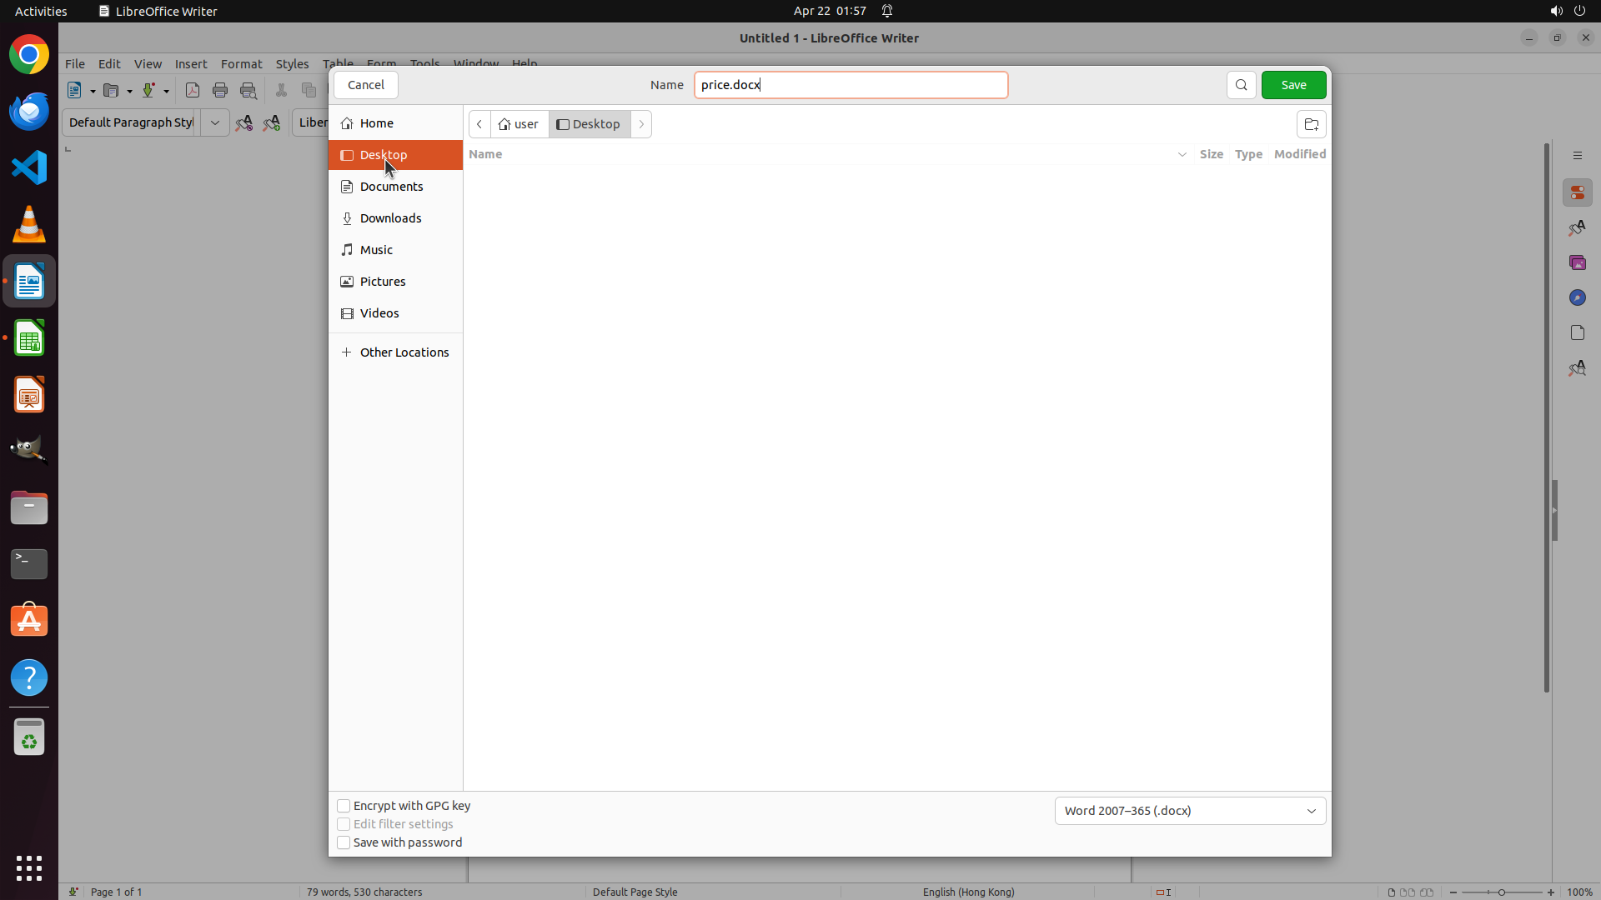The height and width of the screenshot is (900, 1601).
Task: Enable Encrypt with GPG key checkbox
Action: [x=344, y=806]
